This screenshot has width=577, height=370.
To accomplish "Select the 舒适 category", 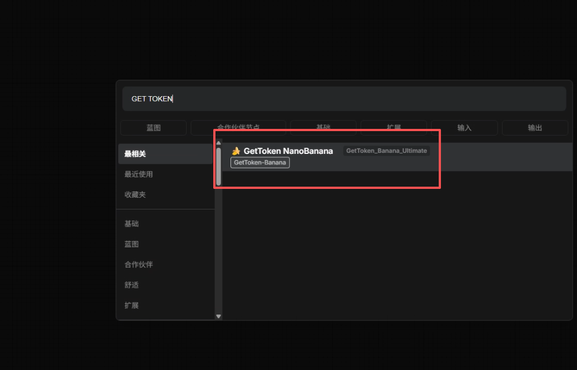I will [x=132, y=284].
